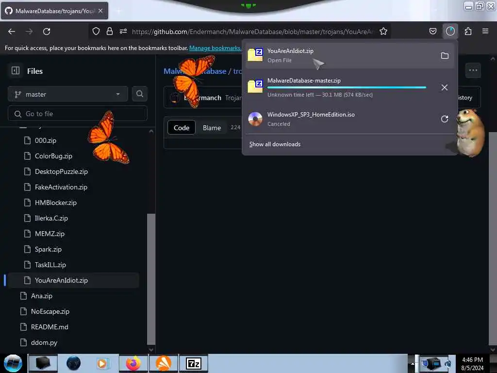Click the taskbar clock showing 4:46 PM

(x=472, y=364)
